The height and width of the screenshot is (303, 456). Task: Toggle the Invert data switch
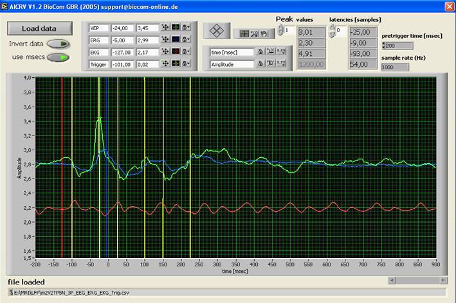(59, 44)
